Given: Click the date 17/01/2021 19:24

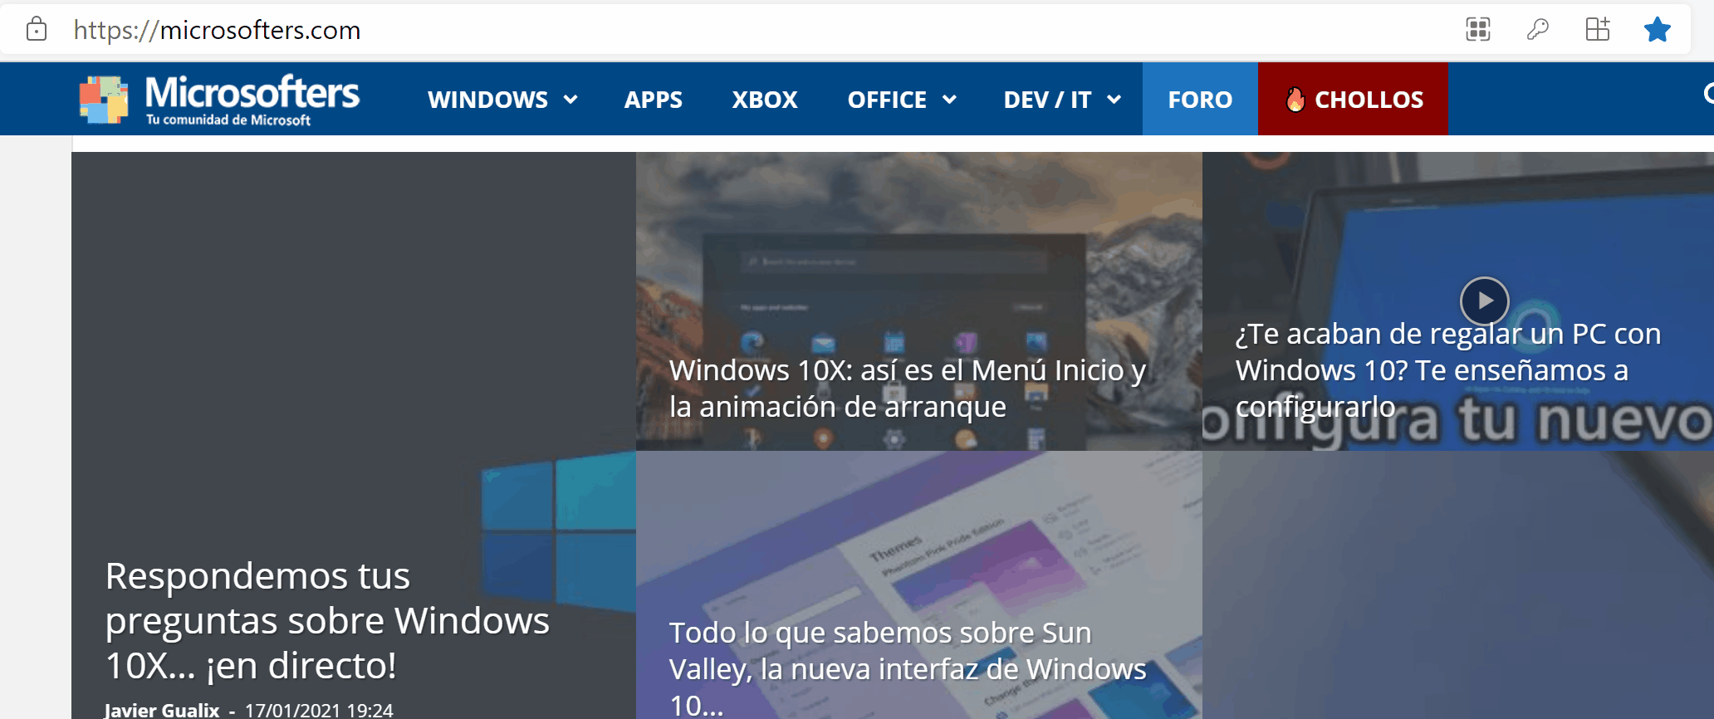Looking at the screenshot, I should coord(319,710).
